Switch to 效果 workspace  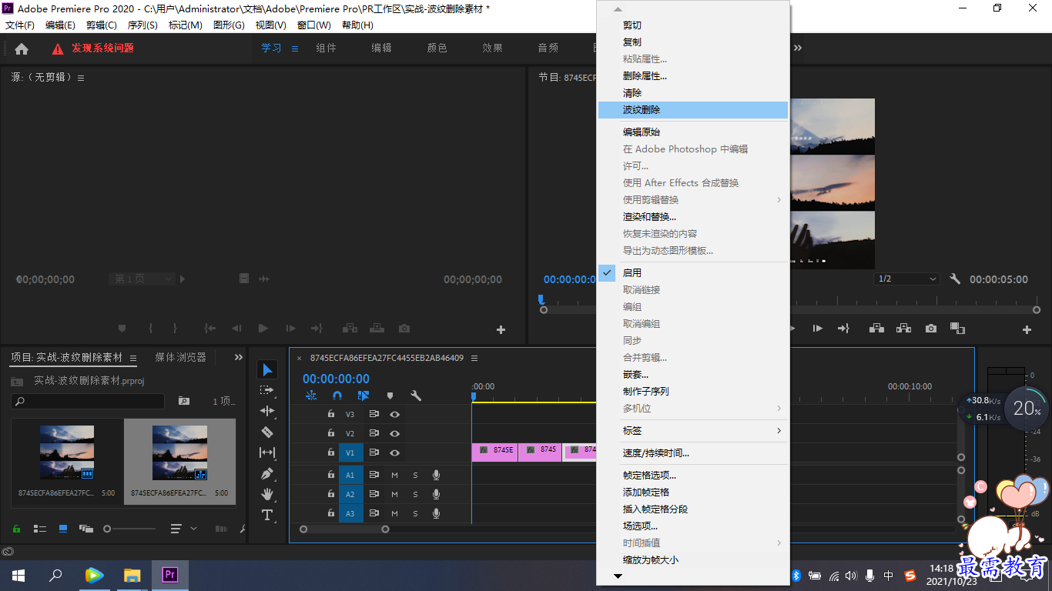click(493, 48)
